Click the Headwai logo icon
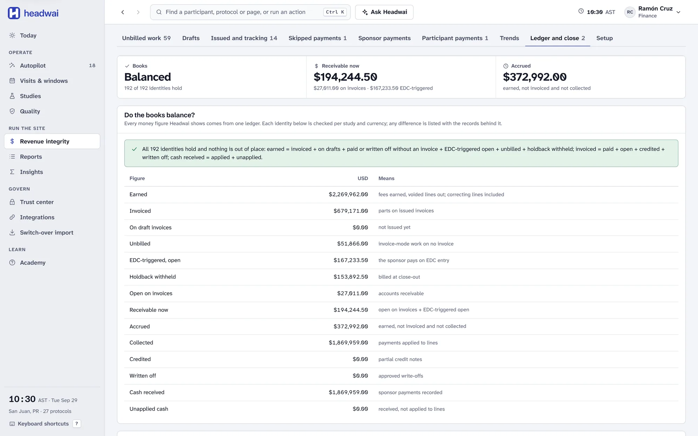Screen dimensions: 698x436 coord(14,13)
